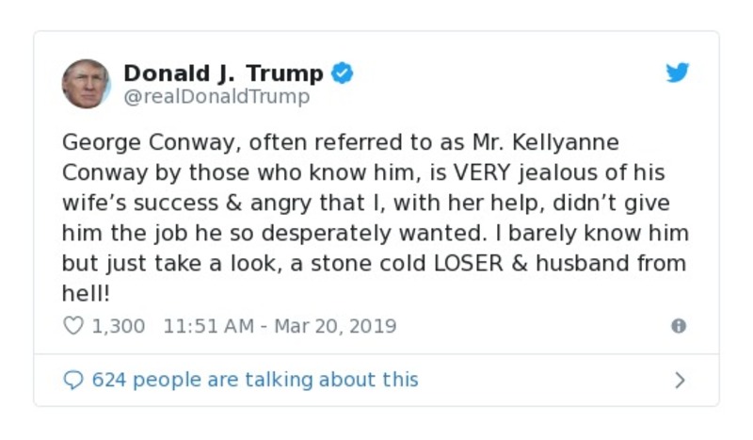This screenshot has width=753, height=440.
Task: Click the reply speech bubble icon
Action: (72, 380)
